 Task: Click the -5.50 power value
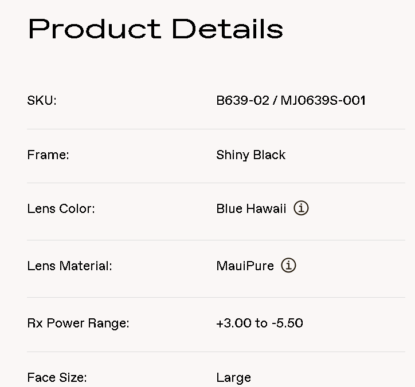pyautogui.click(x=287, y=323)
